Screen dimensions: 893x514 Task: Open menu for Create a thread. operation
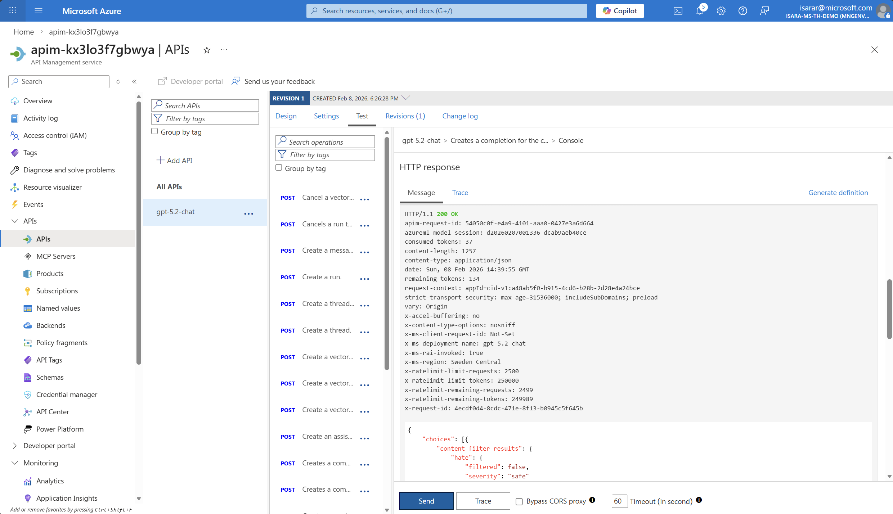[364, 332]
